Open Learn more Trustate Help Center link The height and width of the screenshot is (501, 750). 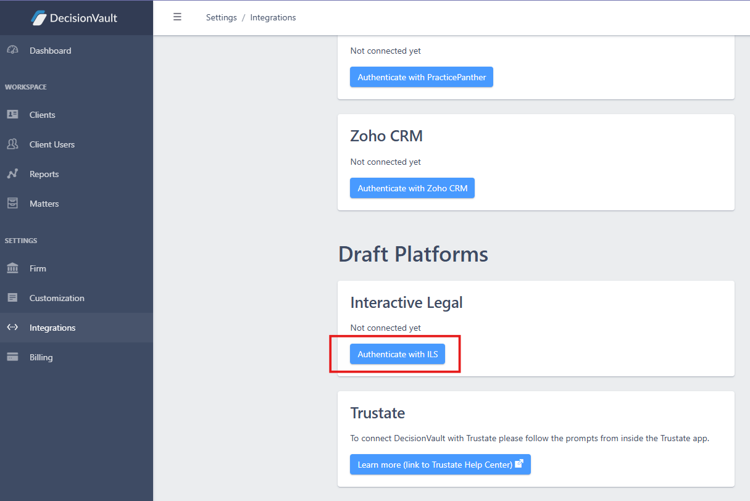coord(440,465)
